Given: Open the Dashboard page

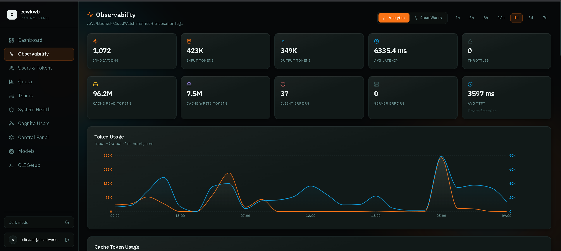Looking at the screenshot, I should pos(39,40).
